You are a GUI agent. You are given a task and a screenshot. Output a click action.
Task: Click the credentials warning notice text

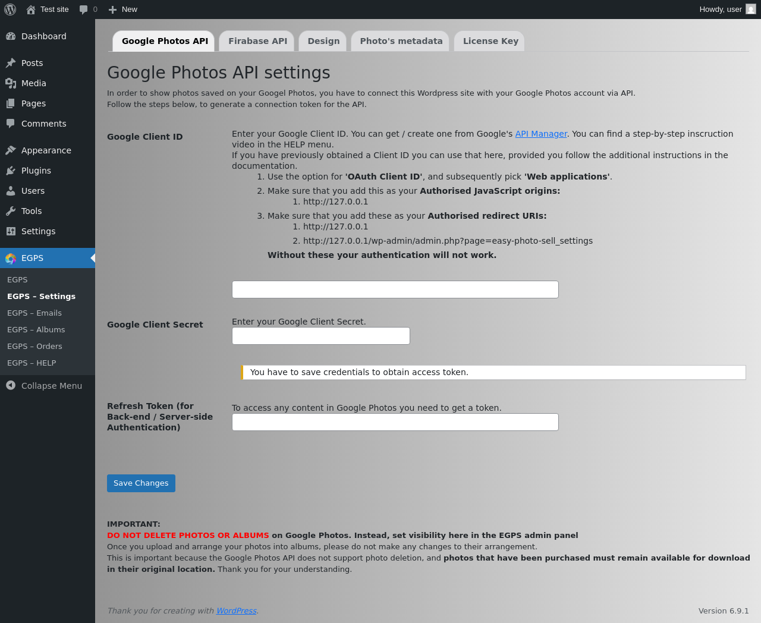tap(359, 372)
